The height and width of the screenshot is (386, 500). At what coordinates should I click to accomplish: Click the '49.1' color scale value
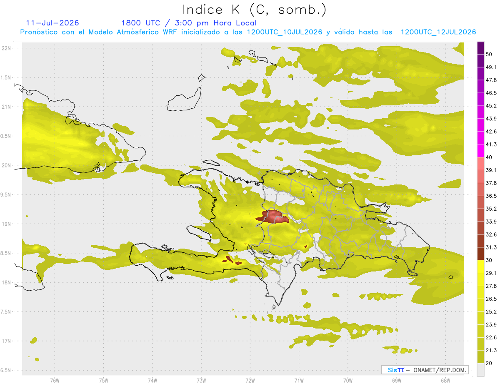pos(491,67)
